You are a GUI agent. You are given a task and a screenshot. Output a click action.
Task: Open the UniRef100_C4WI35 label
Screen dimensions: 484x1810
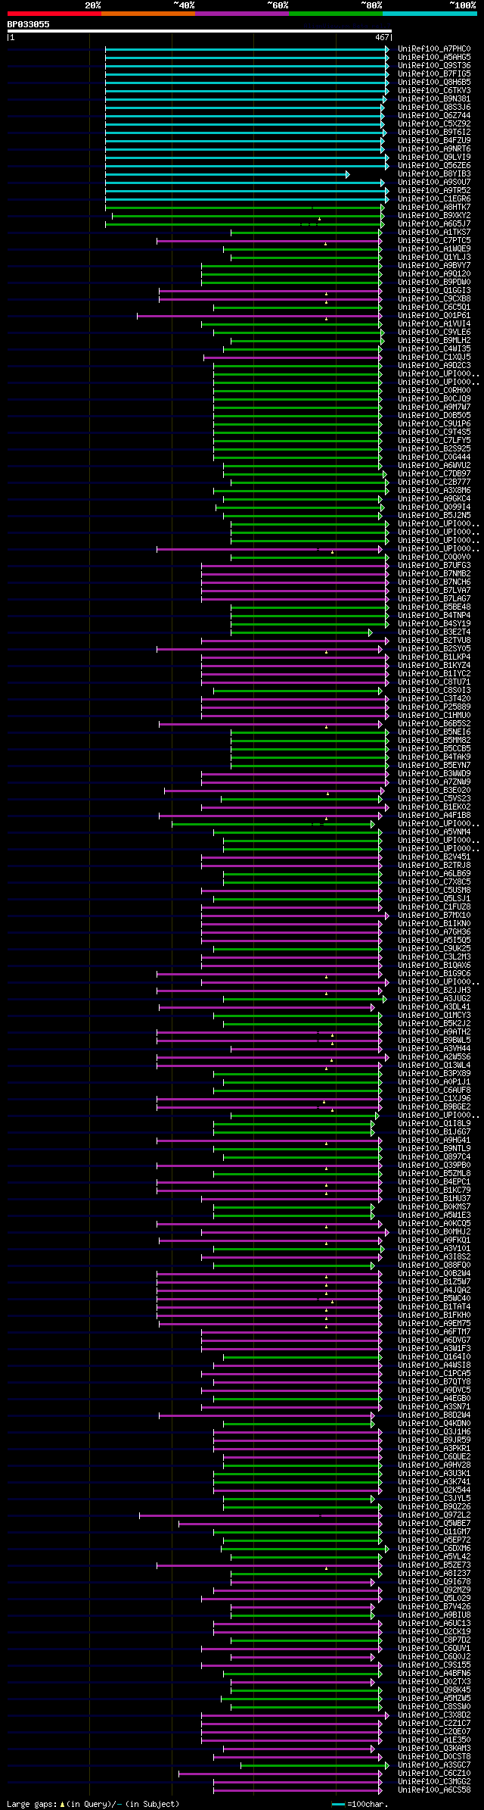click(434, 349)
